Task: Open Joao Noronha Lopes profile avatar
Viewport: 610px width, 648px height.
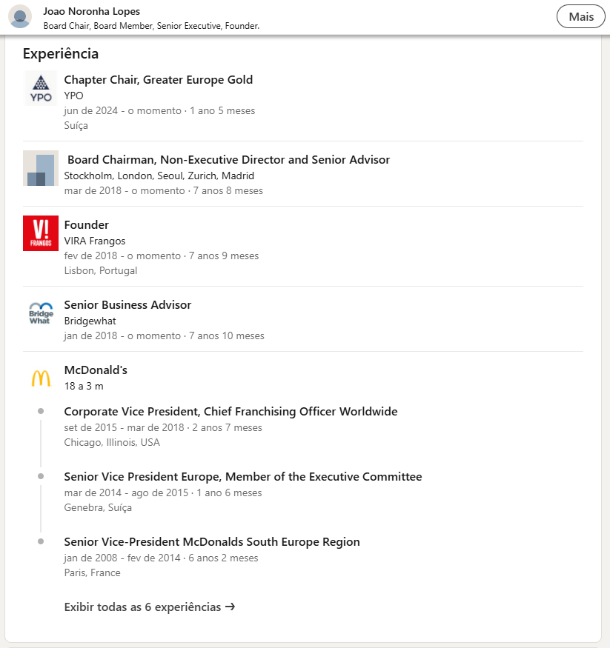Action: click(20, 16)
